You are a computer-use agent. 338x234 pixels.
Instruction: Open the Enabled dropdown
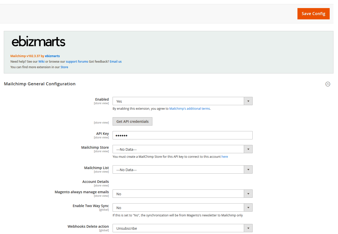pos(248,101)
